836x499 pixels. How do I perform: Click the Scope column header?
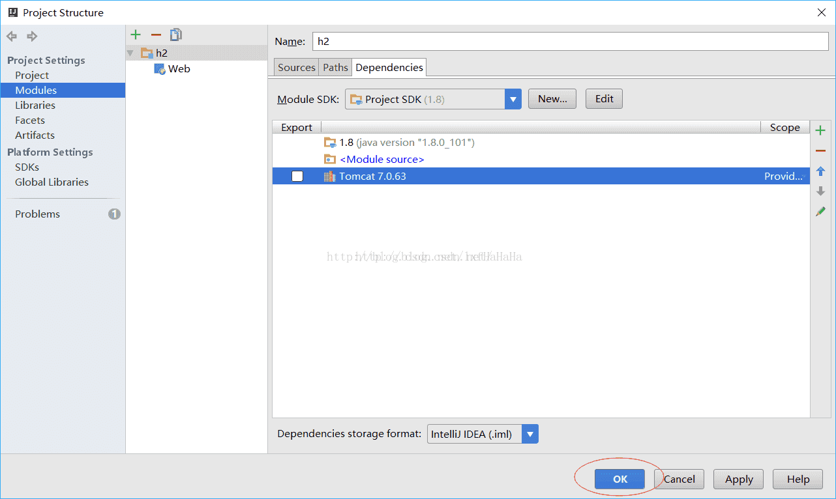pos(785,127)
